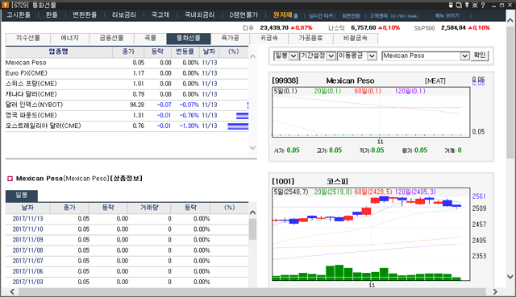Click the 2017/11/10 date entry
516x297 pixels.
pos(27,229)
